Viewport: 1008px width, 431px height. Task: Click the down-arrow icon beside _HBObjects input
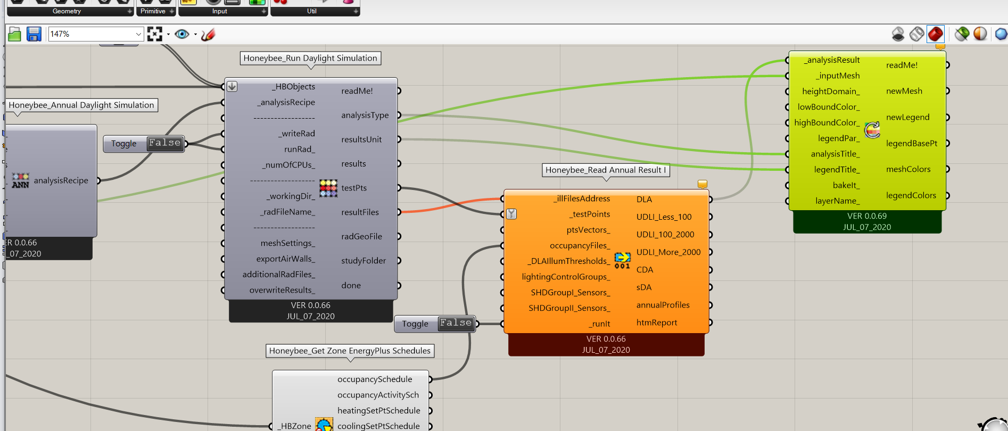coord(232,86)
